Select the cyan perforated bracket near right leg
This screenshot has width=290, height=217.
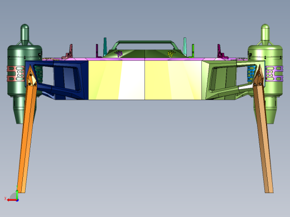[251, 73]
